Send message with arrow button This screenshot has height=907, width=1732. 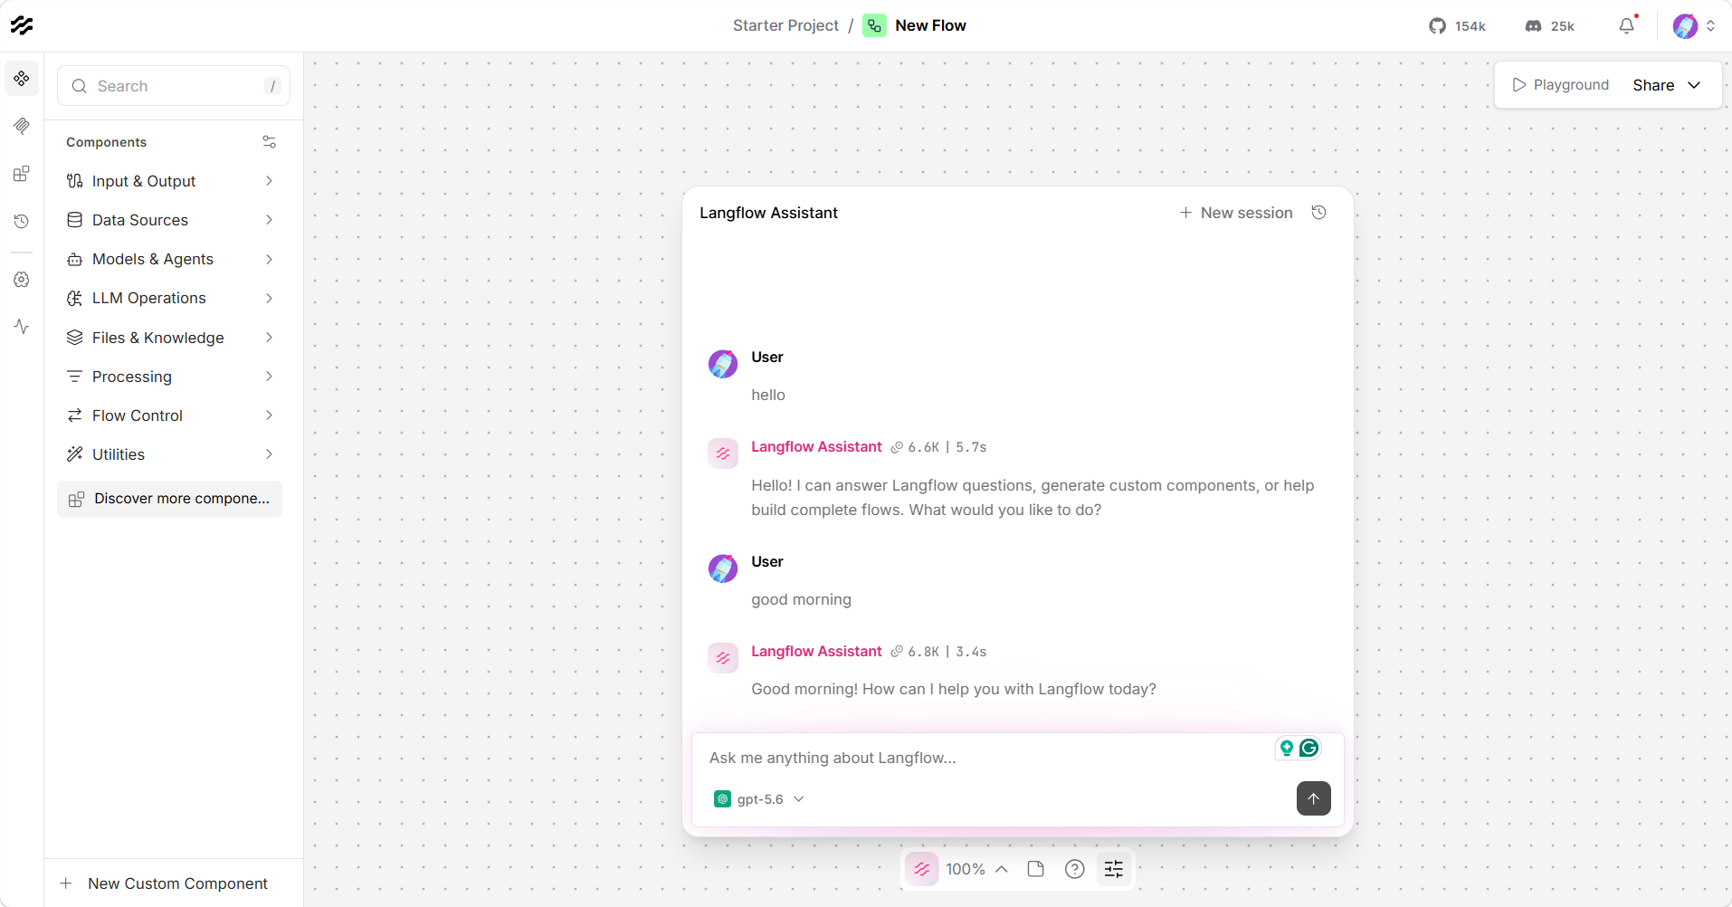tap(1313, 798)
